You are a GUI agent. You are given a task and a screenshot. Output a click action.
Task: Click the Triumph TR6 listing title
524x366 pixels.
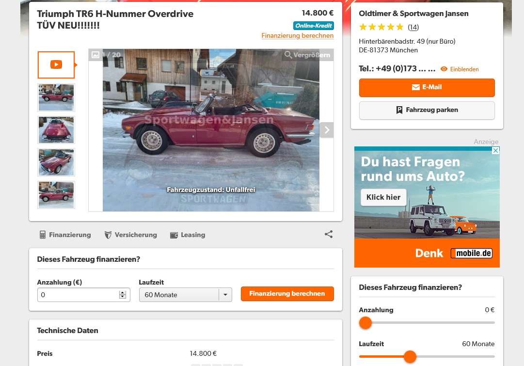[115, 19]
